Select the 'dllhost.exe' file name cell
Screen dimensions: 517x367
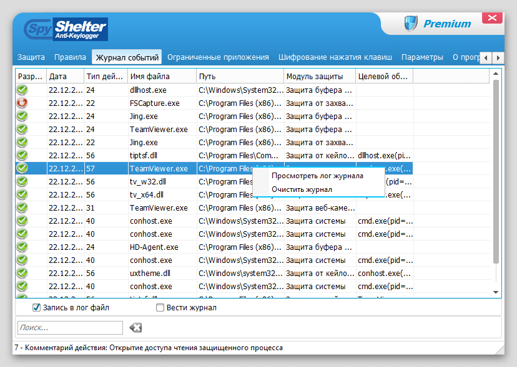pos(148,90)
